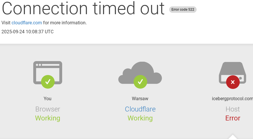Click the gray Browser label
253x139 pixels.
click(48, 109)
